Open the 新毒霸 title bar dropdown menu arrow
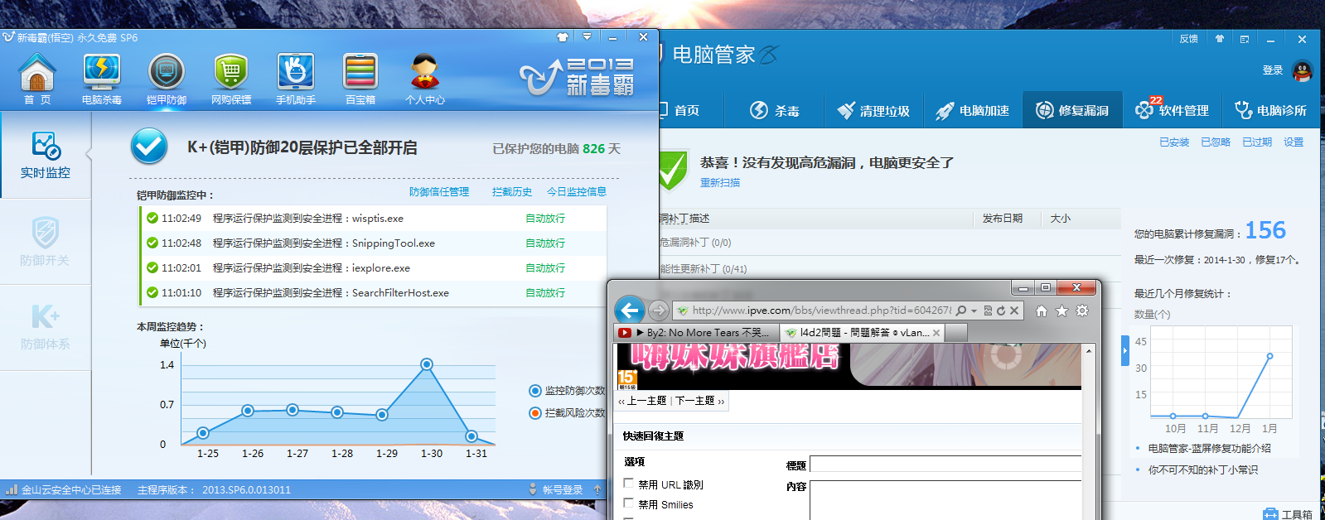The image size is (1325, 520). [x=587, y=37]
